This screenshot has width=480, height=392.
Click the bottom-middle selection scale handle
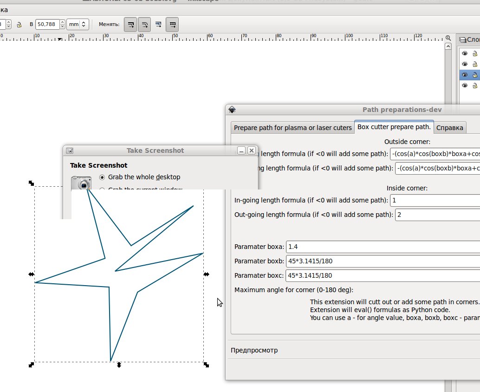click(119, 365)
